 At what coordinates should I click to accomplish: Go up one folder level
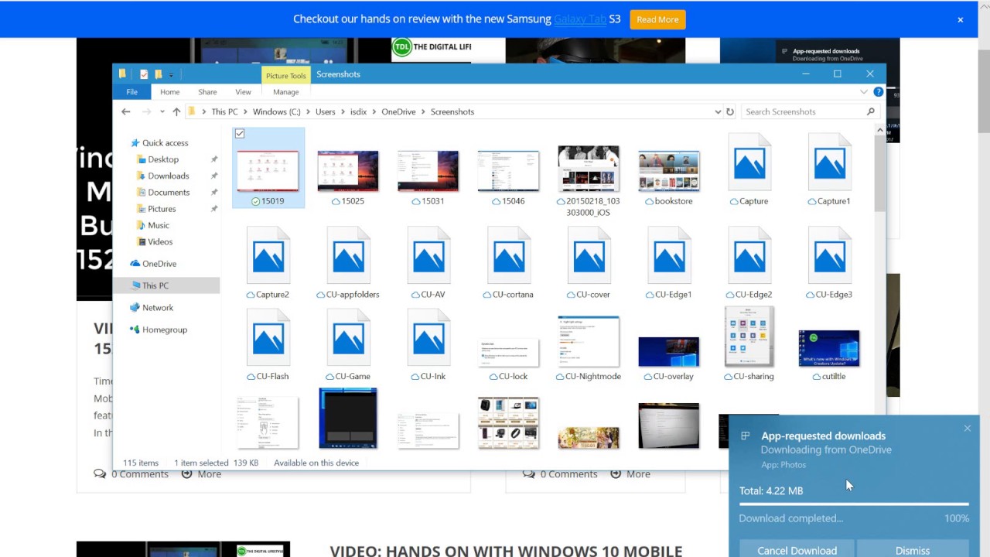pyautogui.click(x=176, y=112)
